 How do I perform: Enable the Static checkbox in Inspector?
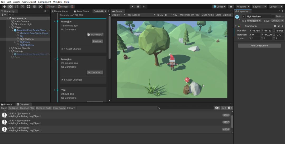(274, 17)
